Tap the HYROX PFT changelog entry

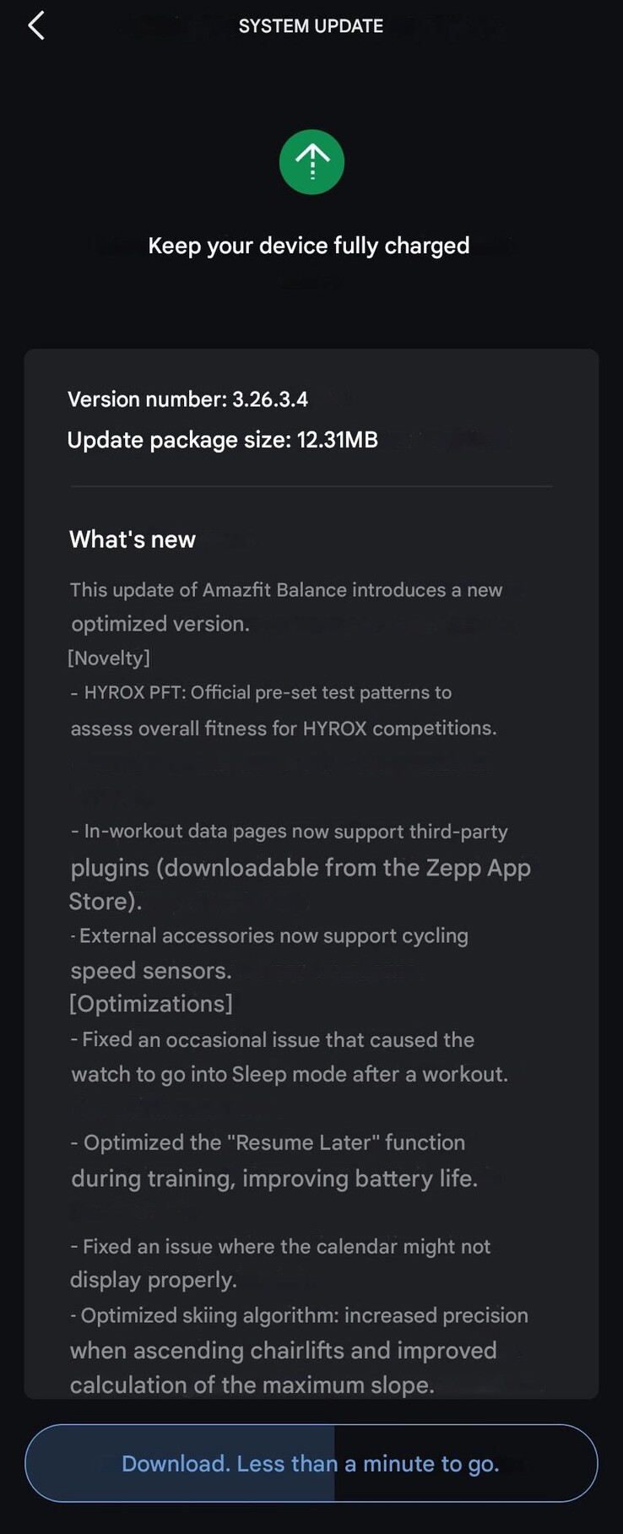click(x=283, y=710)
